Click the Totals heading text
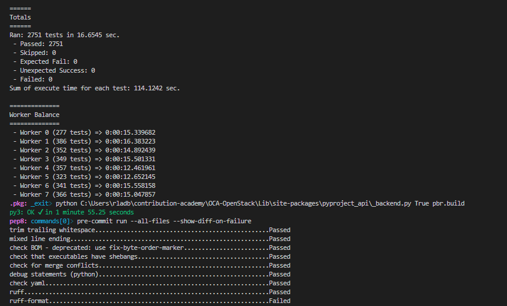 20,17
